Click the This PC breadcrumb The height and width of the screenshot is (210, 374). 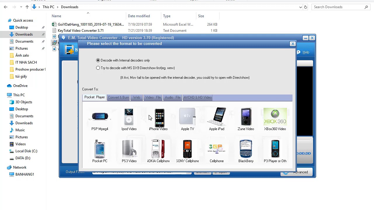pos(48,7)
